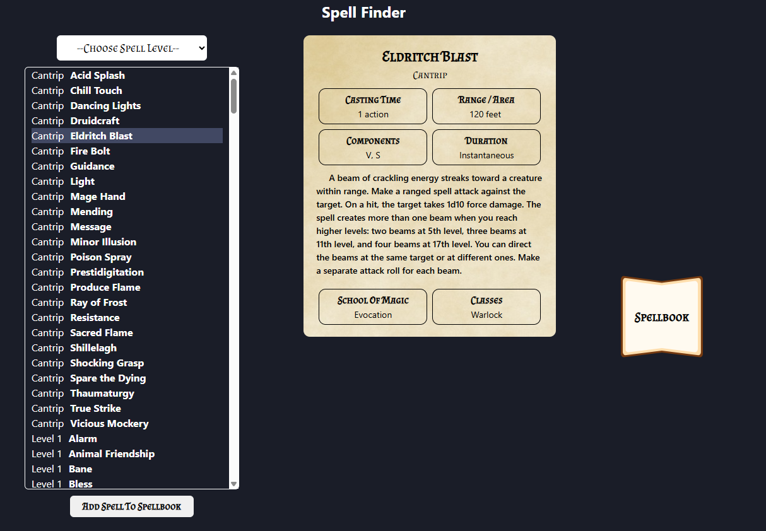Select Vicious Mockery cantrip
The image size is (766, 531).
[109, 424]
